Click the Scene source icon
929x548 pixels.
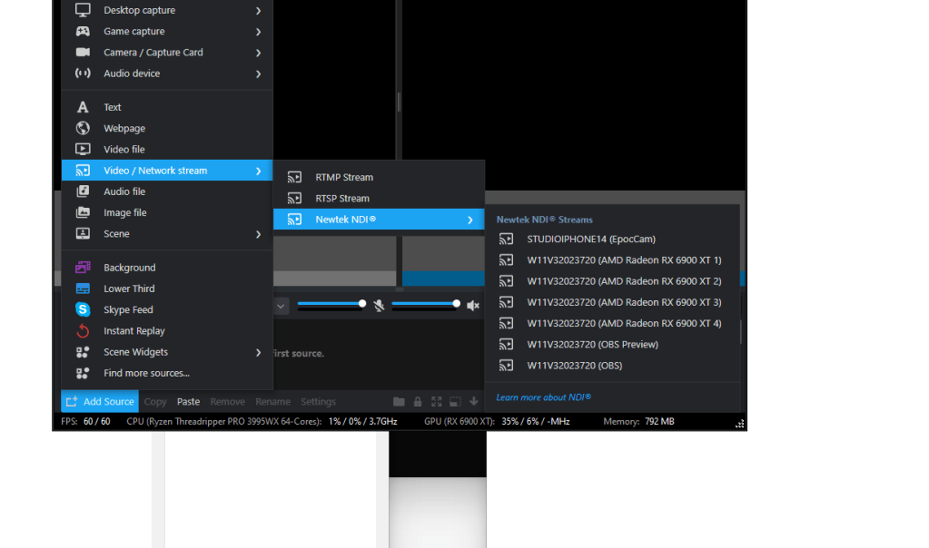[x=83, y=234]
